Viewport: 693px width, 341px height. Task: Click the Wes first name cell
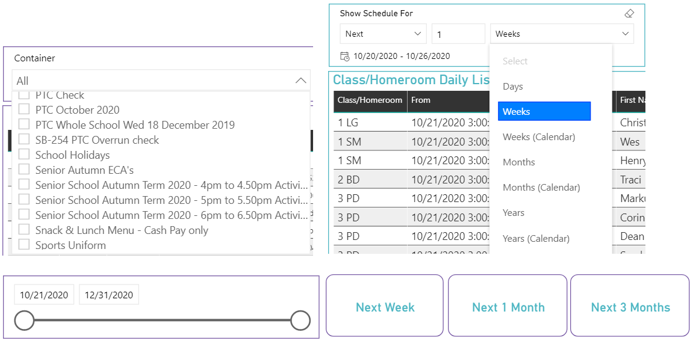click(x=630, y=141)
